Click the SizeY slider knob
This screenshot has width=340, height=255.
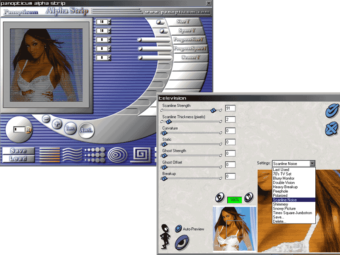[x=159, y=22]
